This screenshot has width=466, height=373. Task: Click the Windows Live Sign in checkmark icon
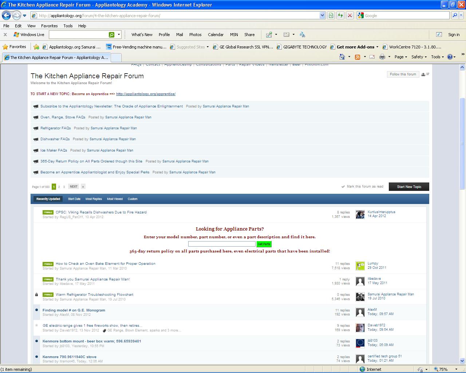tap(439, 35)
